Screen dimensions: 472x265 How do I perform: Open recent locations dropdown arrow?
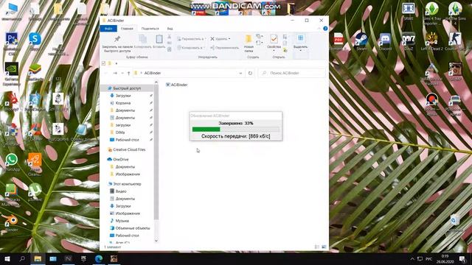[x=122, y=73]
